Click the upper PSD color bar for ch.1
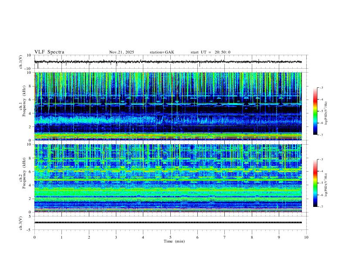Screen dimensions: 345x266 315,111
